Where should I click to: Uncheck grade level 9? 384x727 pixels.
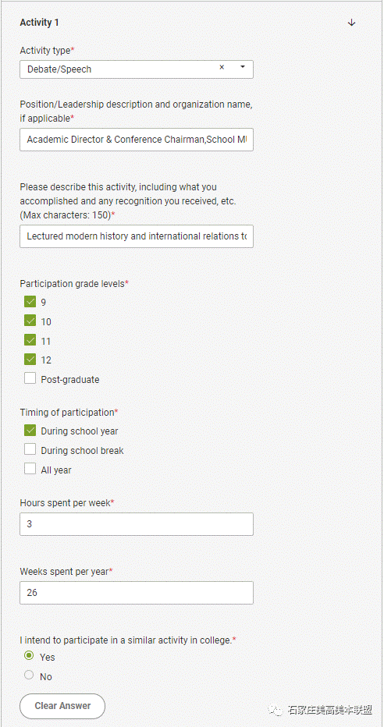30,302
